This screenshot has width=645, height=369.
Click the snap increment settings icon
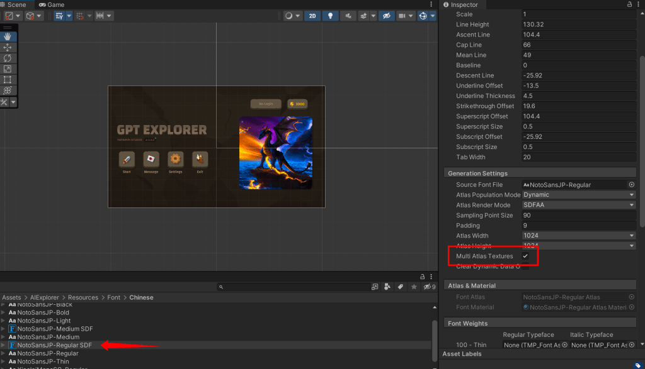pyautogui.click(x=80, y=16)
